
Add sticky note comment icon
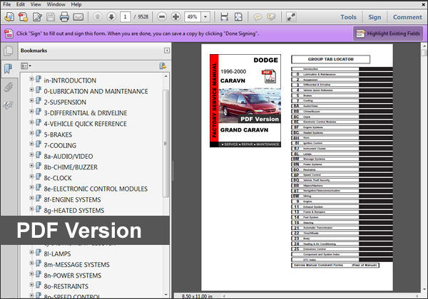click(257, 17)
